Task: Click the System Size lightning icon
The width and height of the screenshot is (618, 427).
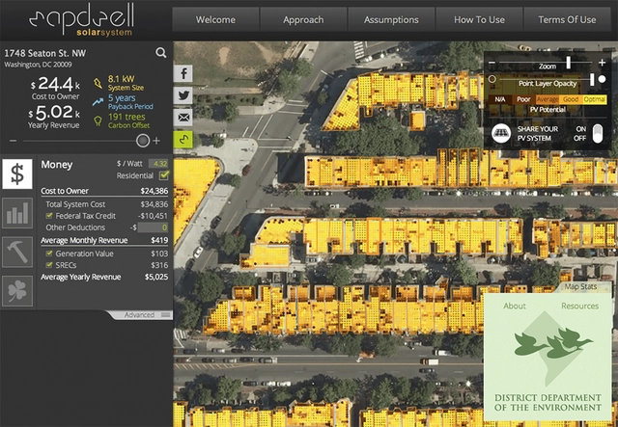Action: 98,84
